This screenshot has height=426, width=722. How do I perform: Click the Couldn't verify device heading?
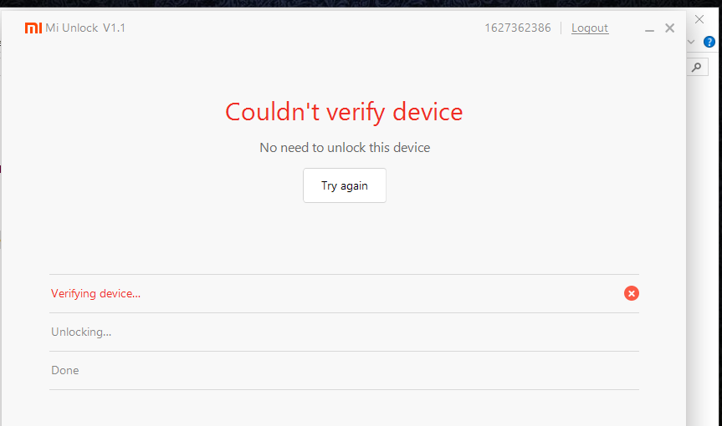pyautogui.click(x=344, y=112)
